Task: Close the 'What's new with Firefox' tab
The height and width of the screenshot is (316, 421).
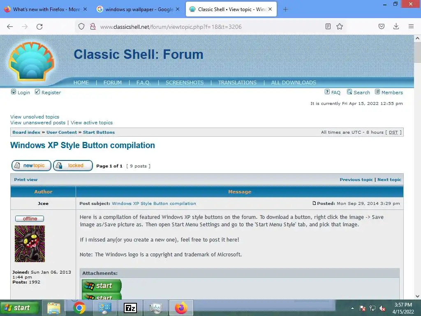Action: click(x=85, y=9)
